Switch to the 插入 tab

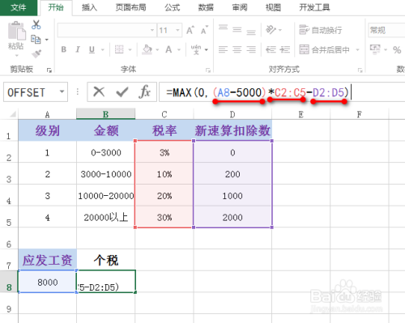89,7
